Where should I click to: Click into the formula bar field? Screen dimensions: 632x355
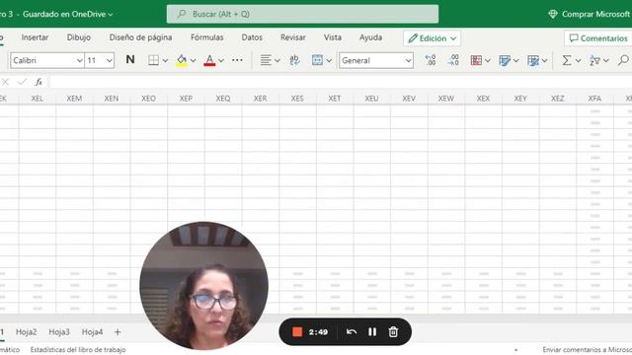[341, 82]
